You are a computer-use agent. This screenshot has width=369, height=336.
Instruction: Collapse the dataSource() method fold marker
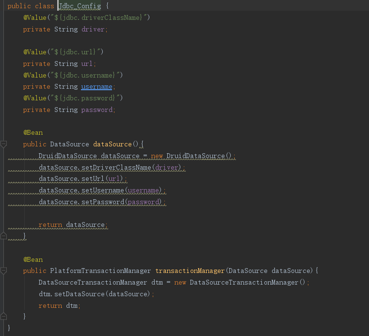pos(3,144)
